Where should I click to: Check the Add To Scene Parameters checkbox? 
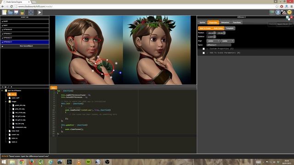(204, 53)
